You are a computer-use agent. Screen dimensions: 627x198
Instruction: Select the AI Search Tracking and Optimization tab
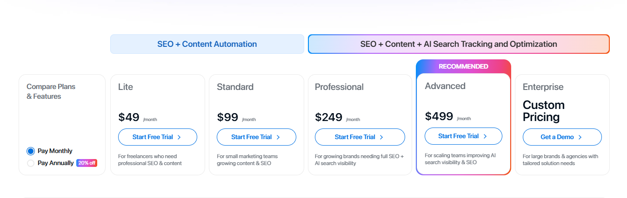[x=458, y=44]
